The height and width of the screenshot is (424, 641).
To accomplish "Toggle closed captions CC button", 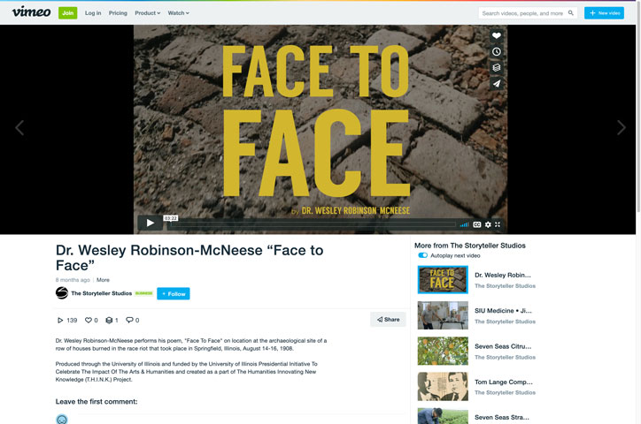I will pyautogui.click(x=476, y=224).
